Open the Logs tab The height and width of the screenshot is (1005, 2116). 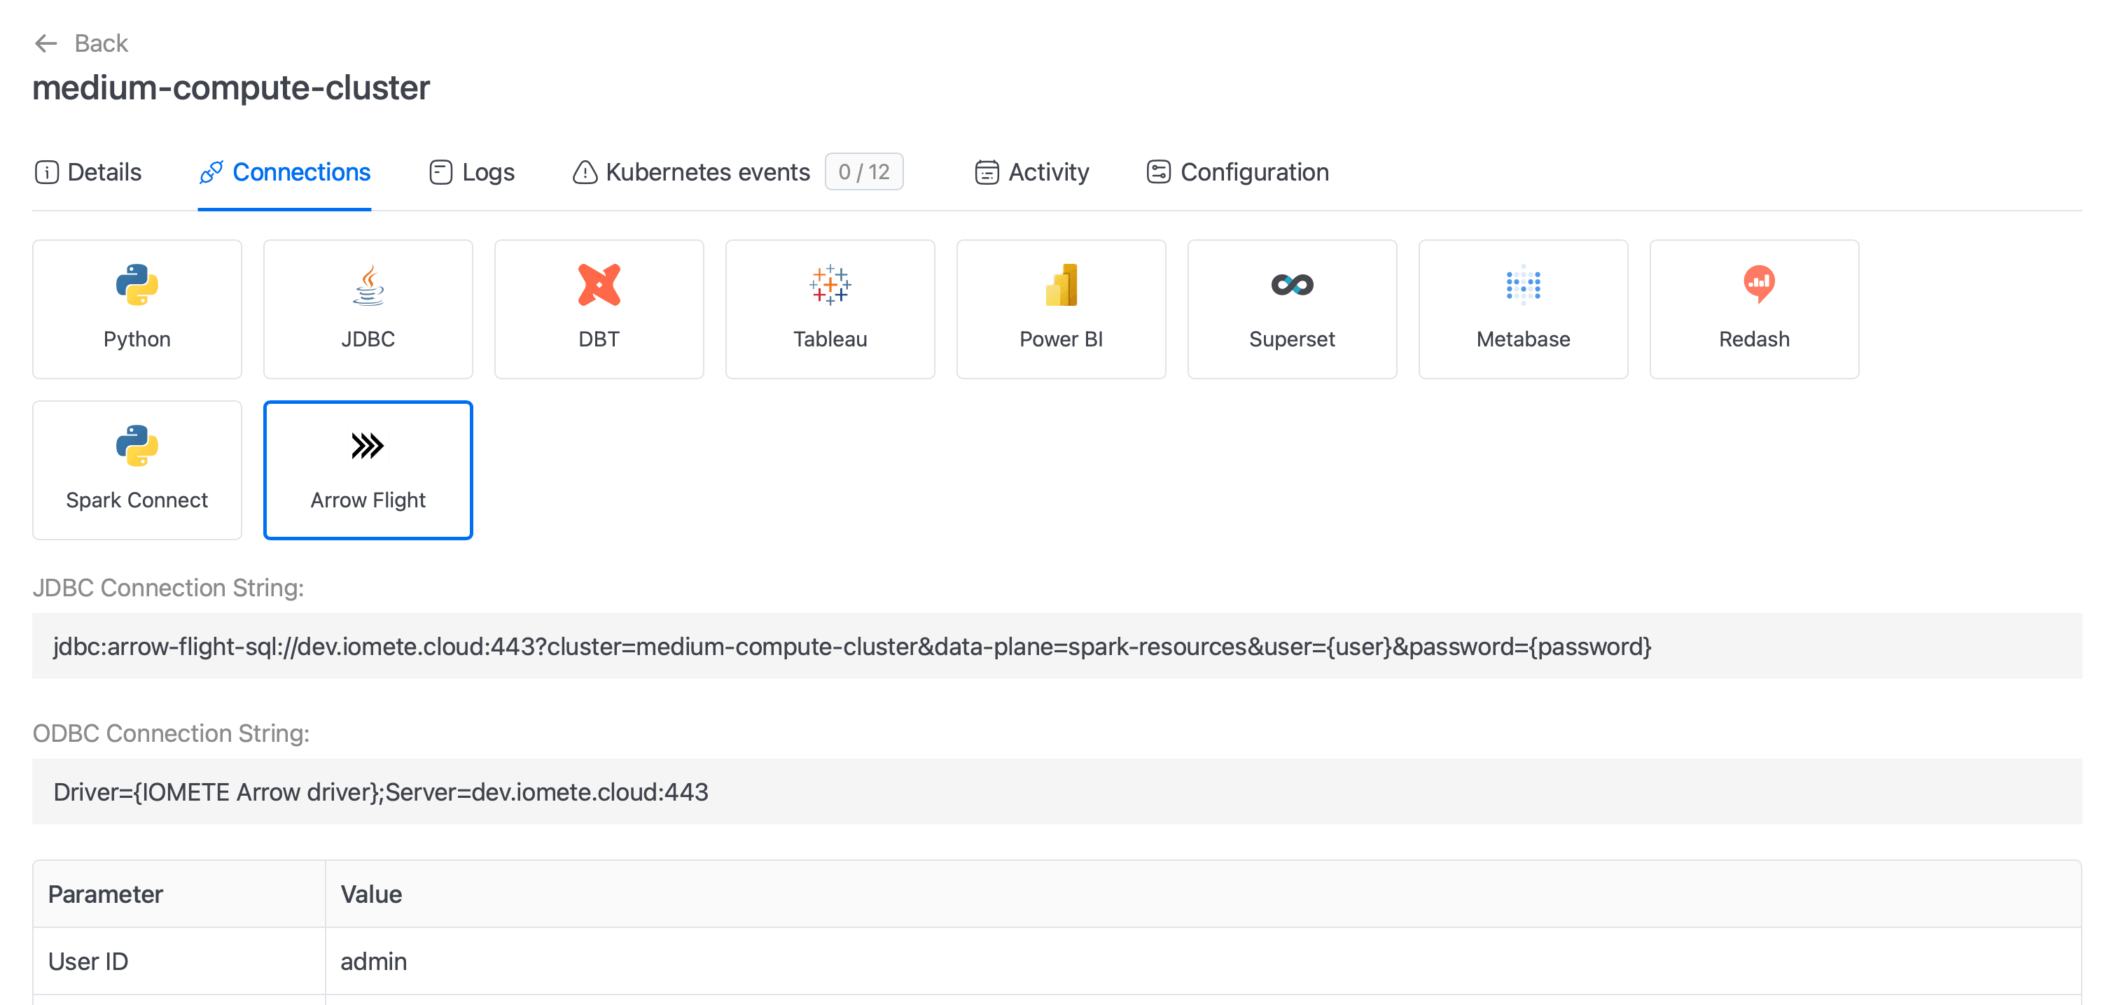click(x=471, y=171)
